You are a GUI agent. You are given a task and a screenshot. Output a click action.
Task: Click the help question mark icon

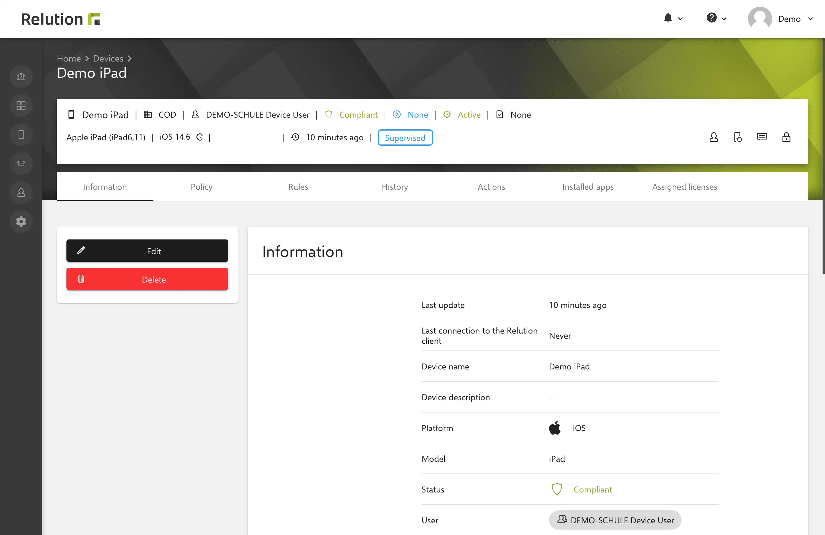pyautogui.click(x=712, y=18)
